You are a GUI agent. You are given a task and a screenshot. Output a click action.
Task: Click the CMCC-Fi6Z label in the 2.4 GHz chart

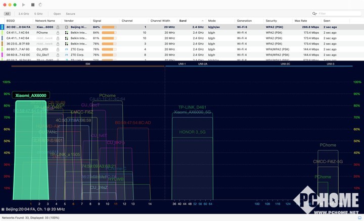tap(82, 112)
